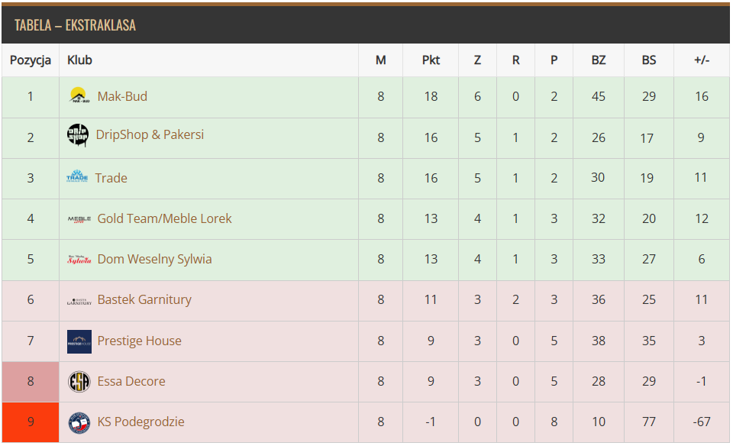733x446 pixels.
Task: Open the Mak-Bud club link
Action: click(x=122, y=96)
